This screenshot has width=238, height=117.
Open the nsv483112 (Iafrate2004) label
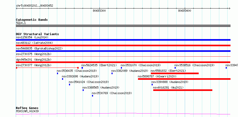(x=34, y=43)
